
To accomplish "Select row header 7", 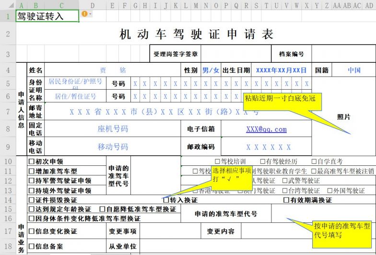I will (8, 112).
